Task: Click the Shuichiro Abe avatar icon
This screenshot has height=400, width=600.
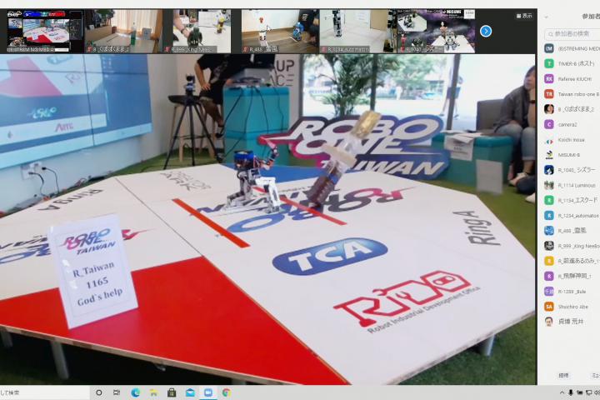Action: click(549, 307)
